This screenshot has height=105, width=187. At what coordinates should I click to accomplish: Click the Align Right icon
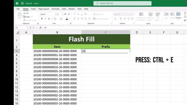pyautogui.click(x=82, y=19)
